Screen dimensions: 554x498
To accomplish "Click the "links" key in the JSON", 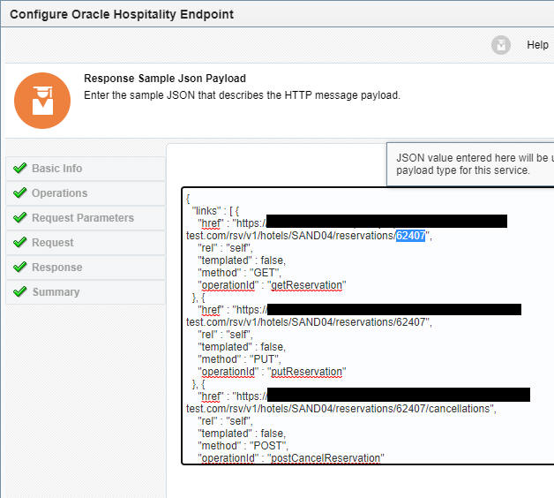I will point(206,211).
